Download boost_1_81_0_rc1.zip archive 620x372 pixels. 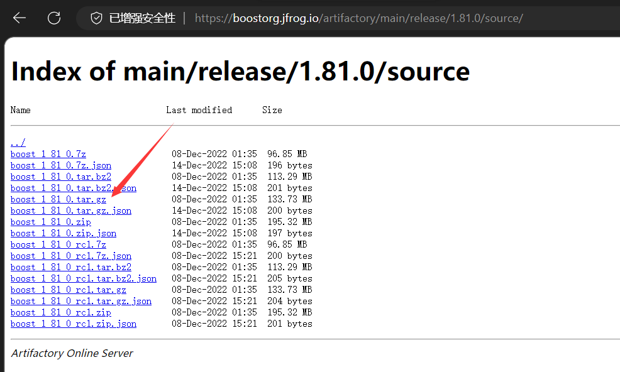(x=60, y=312)
